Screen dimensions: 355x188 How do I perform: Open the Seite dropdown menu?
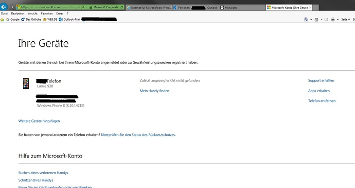346,20
